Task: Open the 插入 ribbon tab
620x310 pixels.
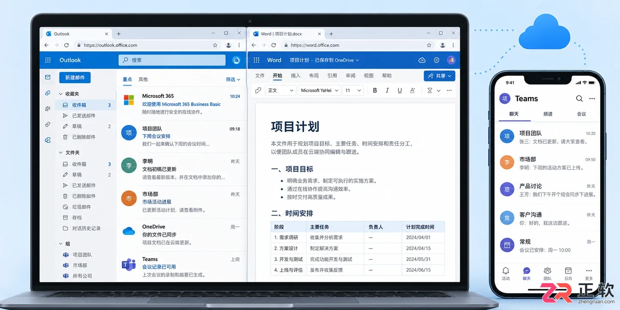Action: click(295, 76)
